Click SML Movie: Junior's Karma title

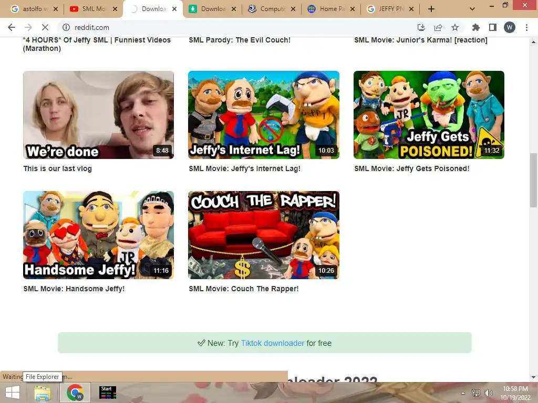(421, 40)
